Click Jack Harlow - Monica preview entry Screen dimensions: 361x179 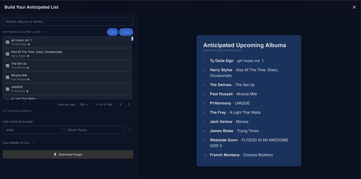249,122
